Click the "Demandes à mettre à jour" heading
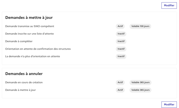The width and height of the screenshot is (179, 108). (29, 18)
